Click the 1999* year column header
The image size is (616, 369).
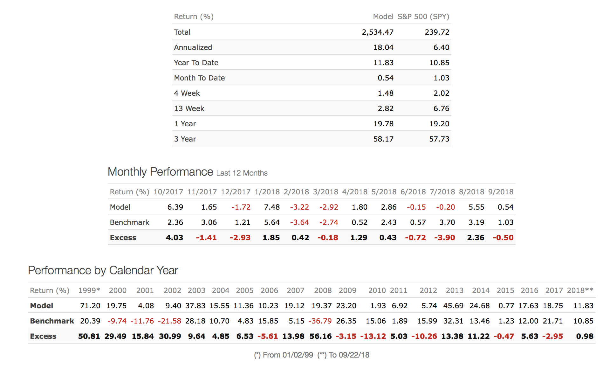pyautogui.click(x=89, y=290)
